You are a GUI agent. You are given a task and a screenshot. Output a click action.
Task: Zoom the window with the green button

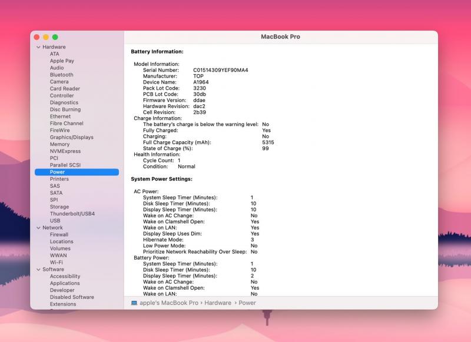click(x=55, y=37)
